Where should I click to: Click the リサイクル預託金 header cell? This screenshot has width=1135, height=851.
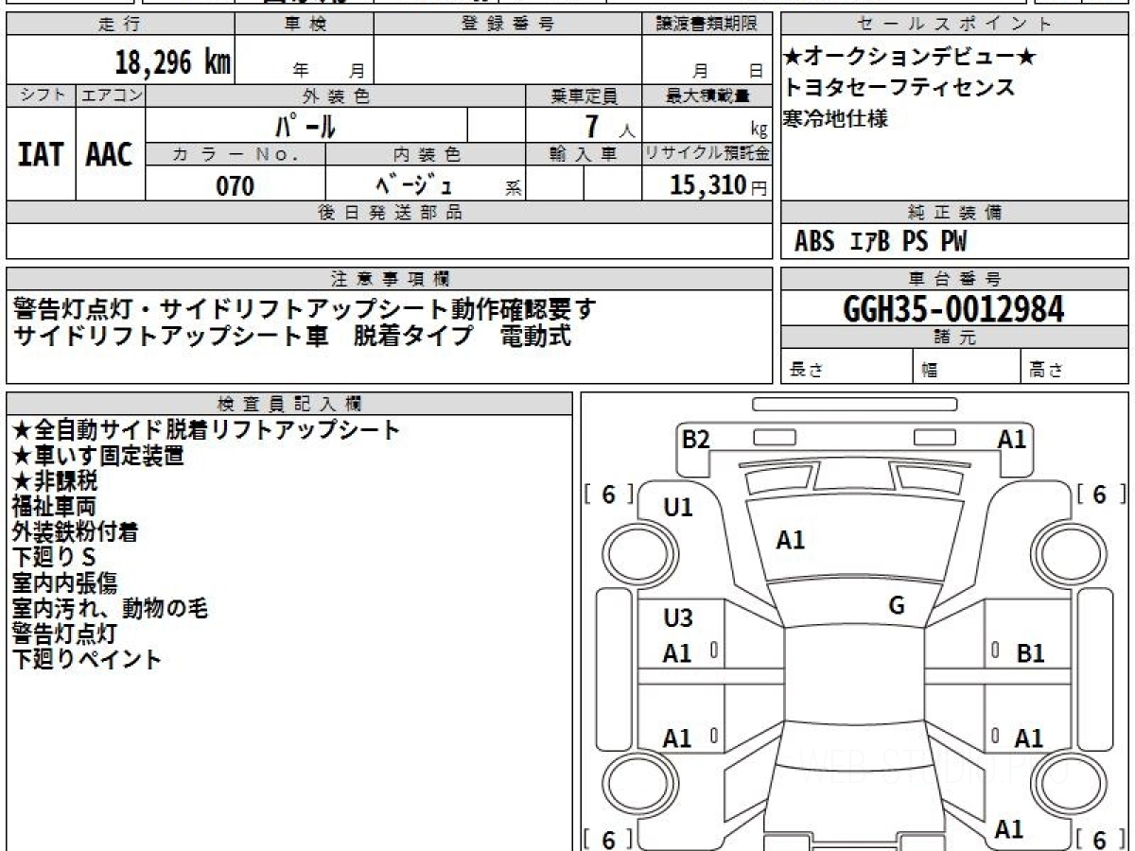707,154
